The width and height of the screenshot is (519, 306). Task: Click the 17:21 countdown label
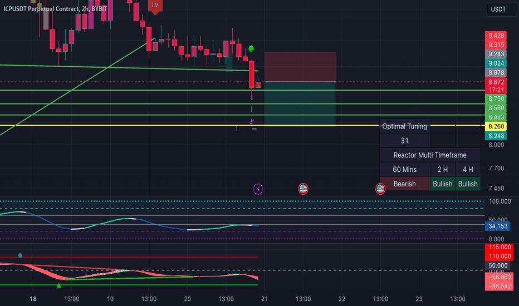coord(496,90)
